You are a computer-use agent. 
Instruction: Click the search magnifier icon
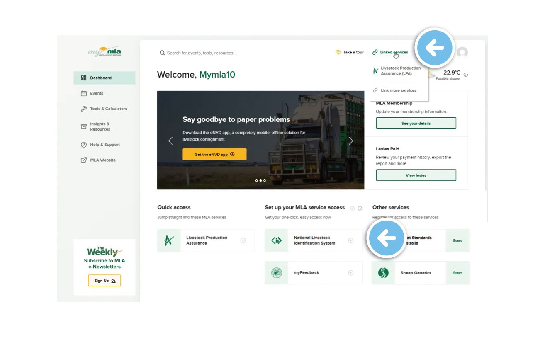(162, 53)
